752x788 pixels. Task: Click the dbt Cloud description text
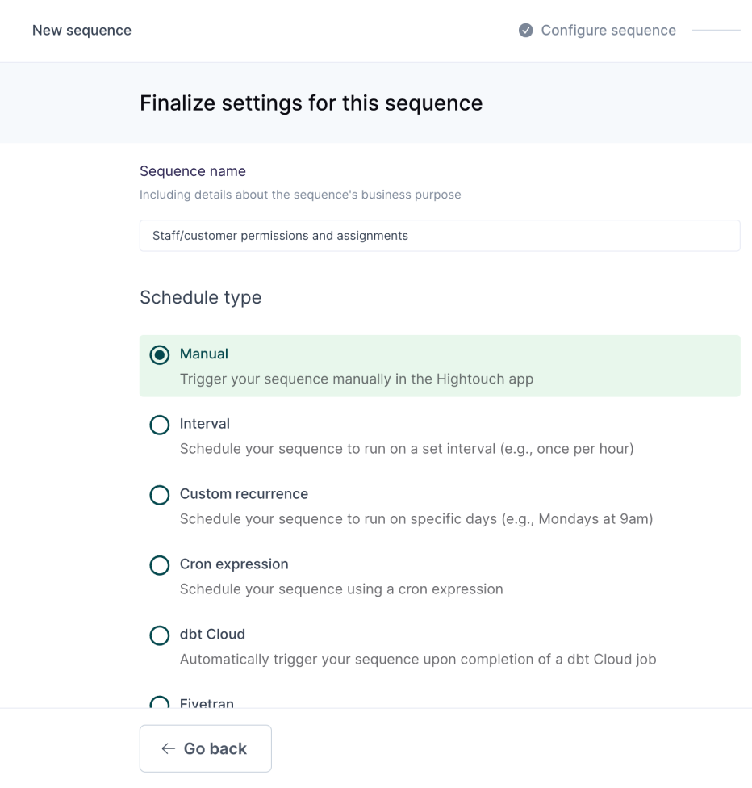tap(417, 660)
